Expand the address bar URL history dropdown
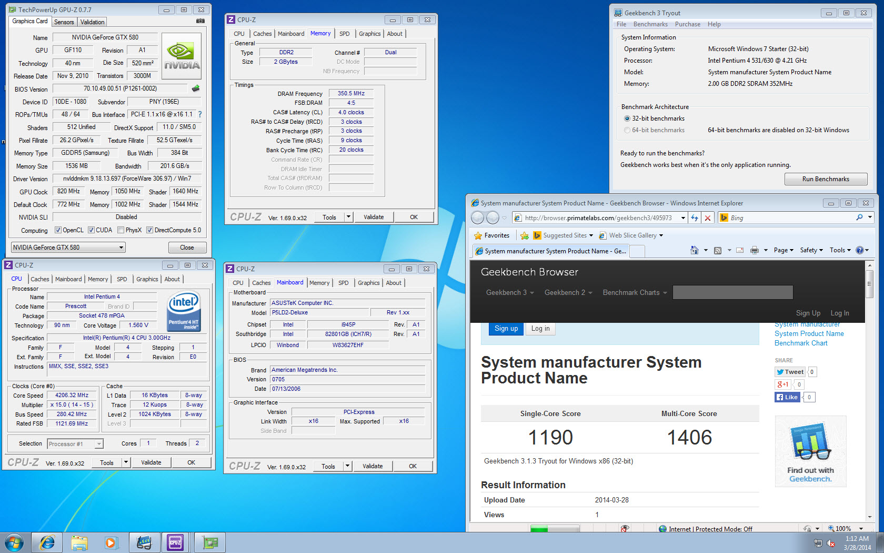This screenshot has height=553, width=884. coord(683,218)
